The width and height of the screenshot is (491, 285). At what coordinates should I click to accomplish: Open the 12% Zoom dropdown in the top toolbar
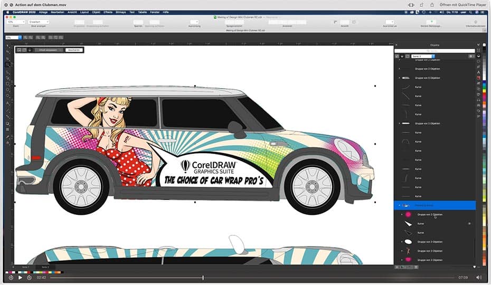click(x=16, y=22)
